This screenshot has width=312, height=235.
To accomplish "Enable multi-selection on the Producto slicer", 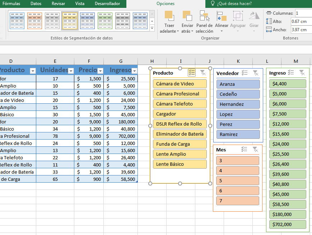I will click(x=191, y=72).
